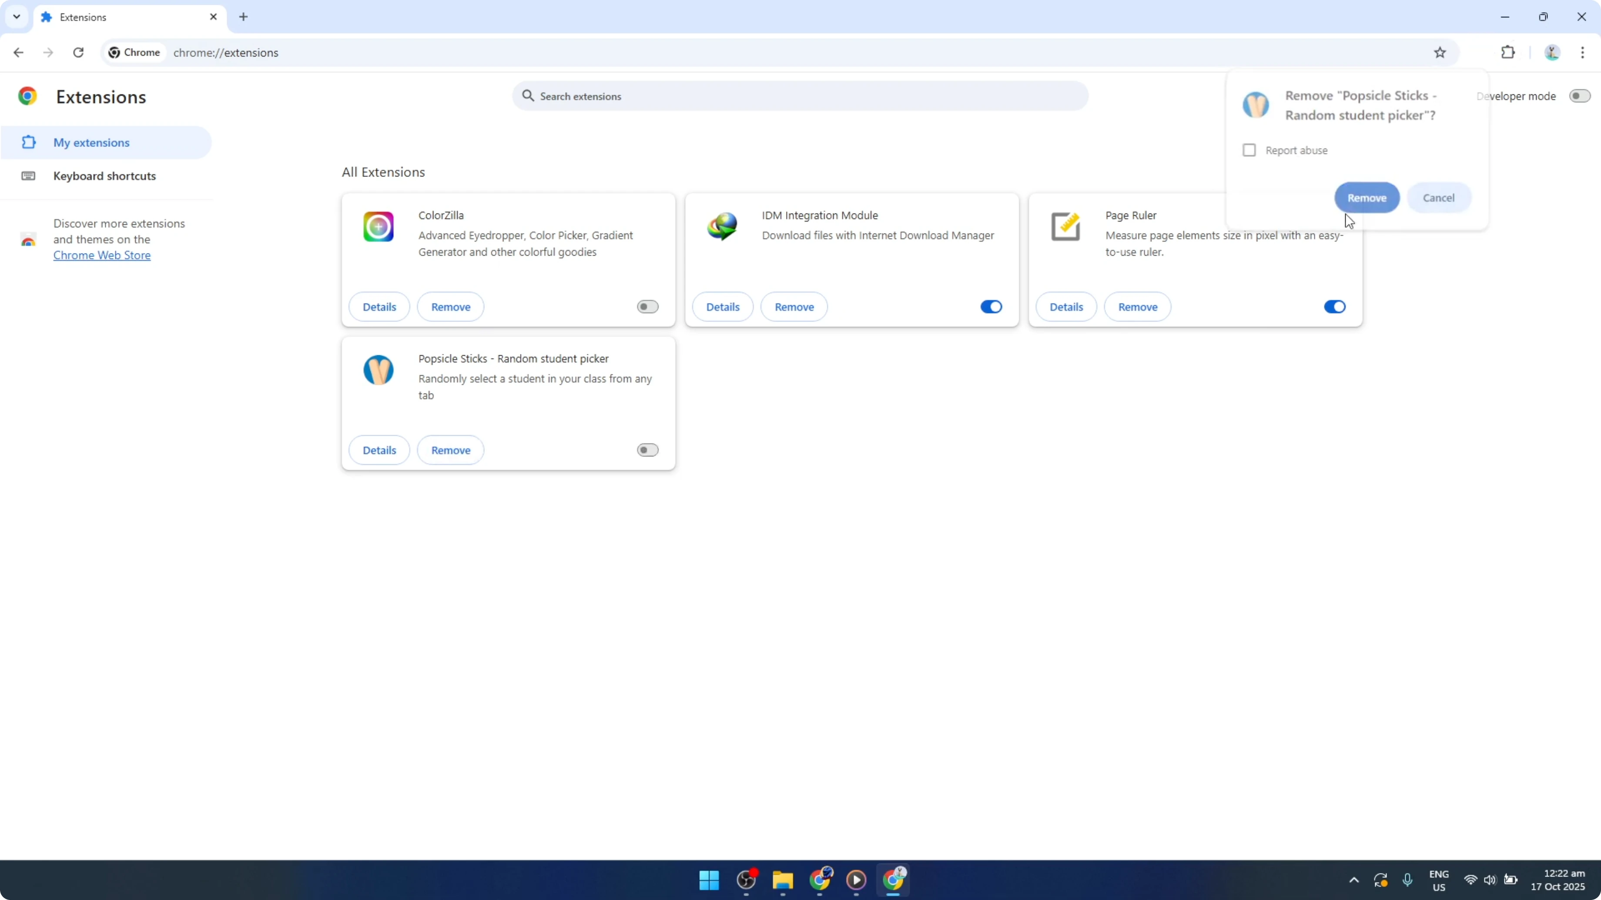Open the microphone icon in the system tray
Viewport: 1601px width, 900px height.
(x=1408, y=880)
